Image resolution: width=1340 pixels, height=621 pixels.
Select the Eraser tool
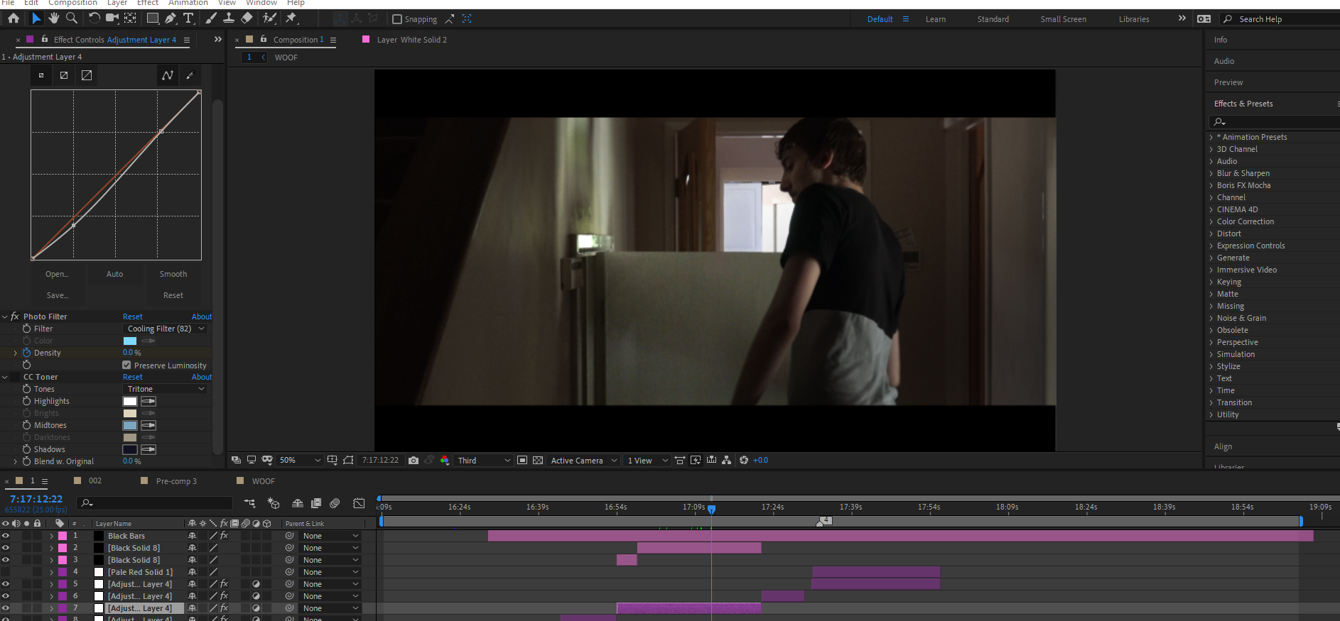(x=247, y=18)
